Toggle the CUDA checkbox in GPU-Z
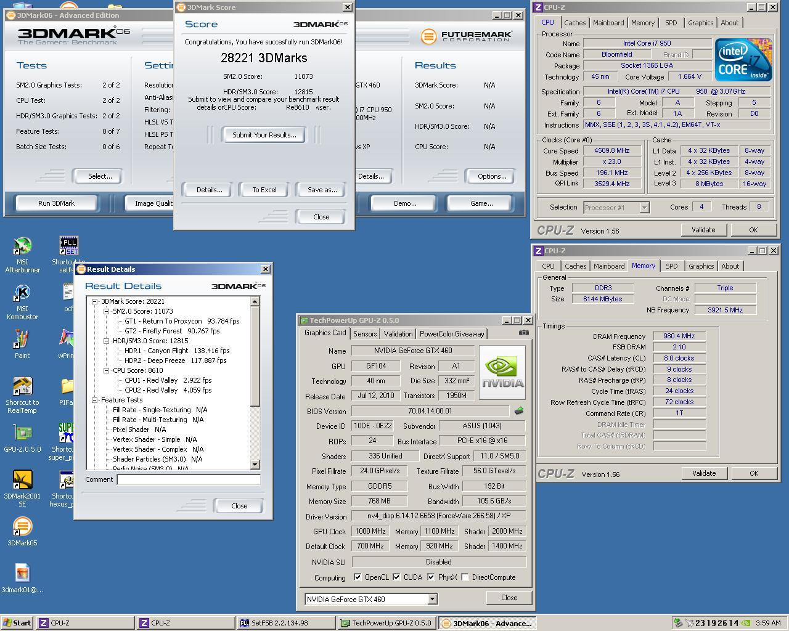This screenshot has height=631, width=789. 396,577
